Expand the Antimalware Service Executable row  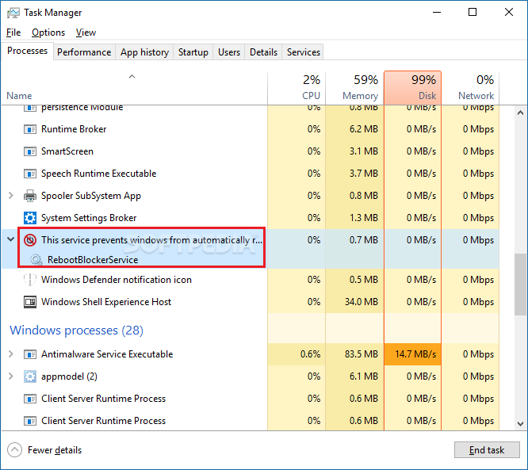[11, 353]
